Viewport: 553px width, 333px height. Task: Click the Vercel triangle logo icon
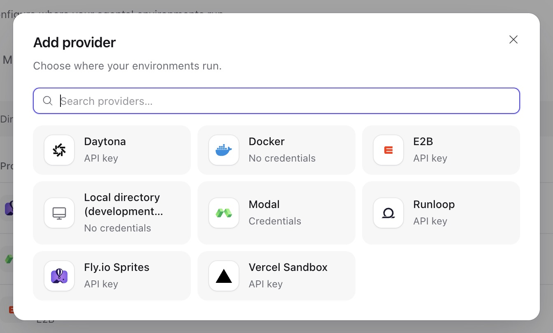(224, 276)
